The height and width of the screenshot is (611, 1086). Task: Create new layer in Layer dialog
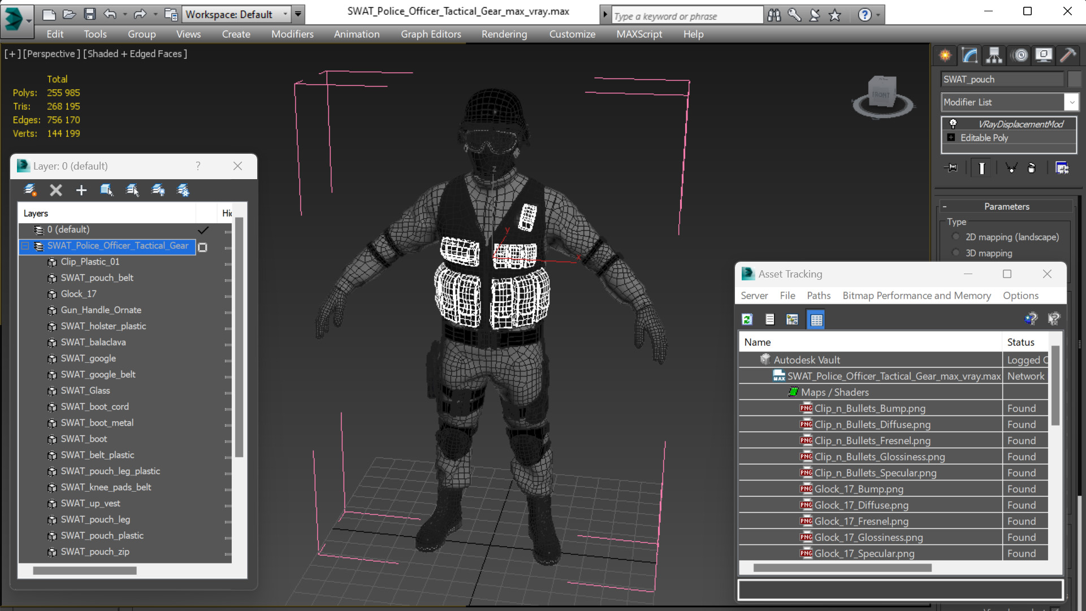point(30,190)
